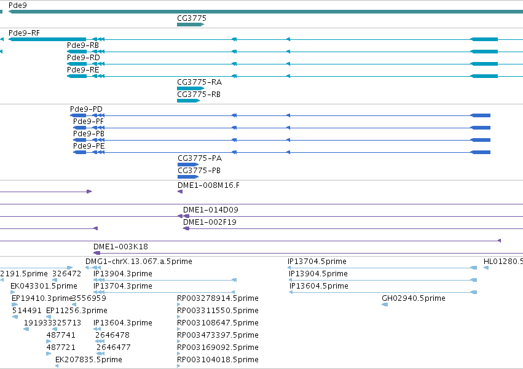Select the Pde9-PF protein label
Image resolution: width=523 pixels, height=369 pixels.
(x=88, y=122)
